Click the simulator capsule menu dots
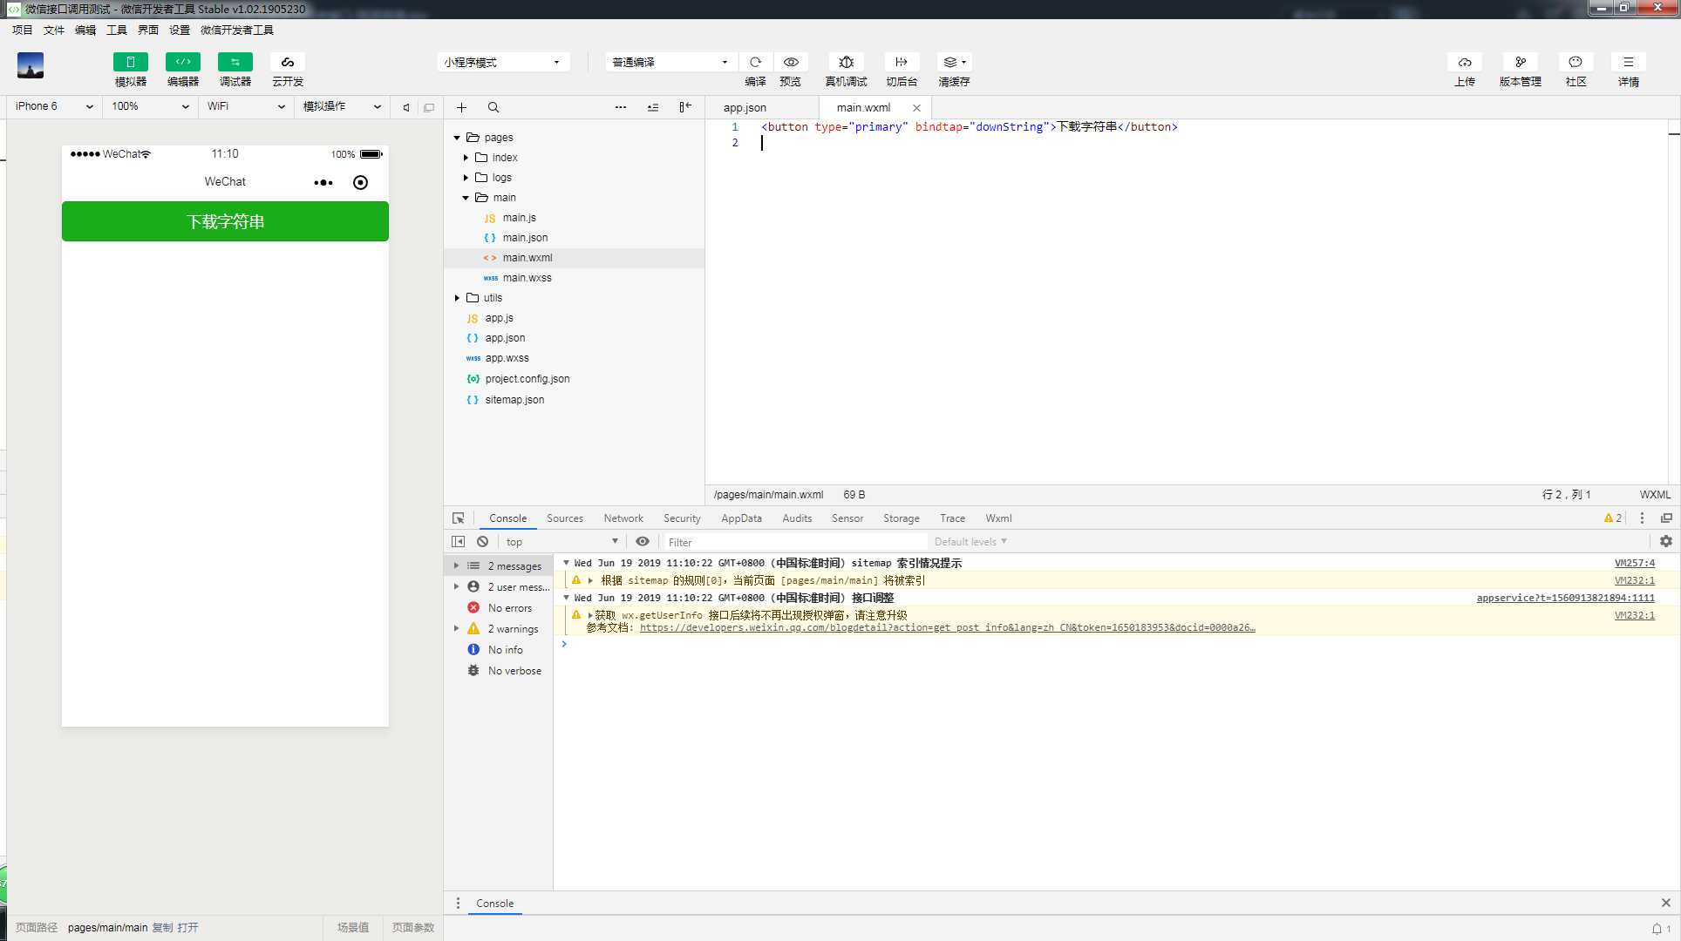Screen dimensions: 1681x941 click(x=323, y=182)
